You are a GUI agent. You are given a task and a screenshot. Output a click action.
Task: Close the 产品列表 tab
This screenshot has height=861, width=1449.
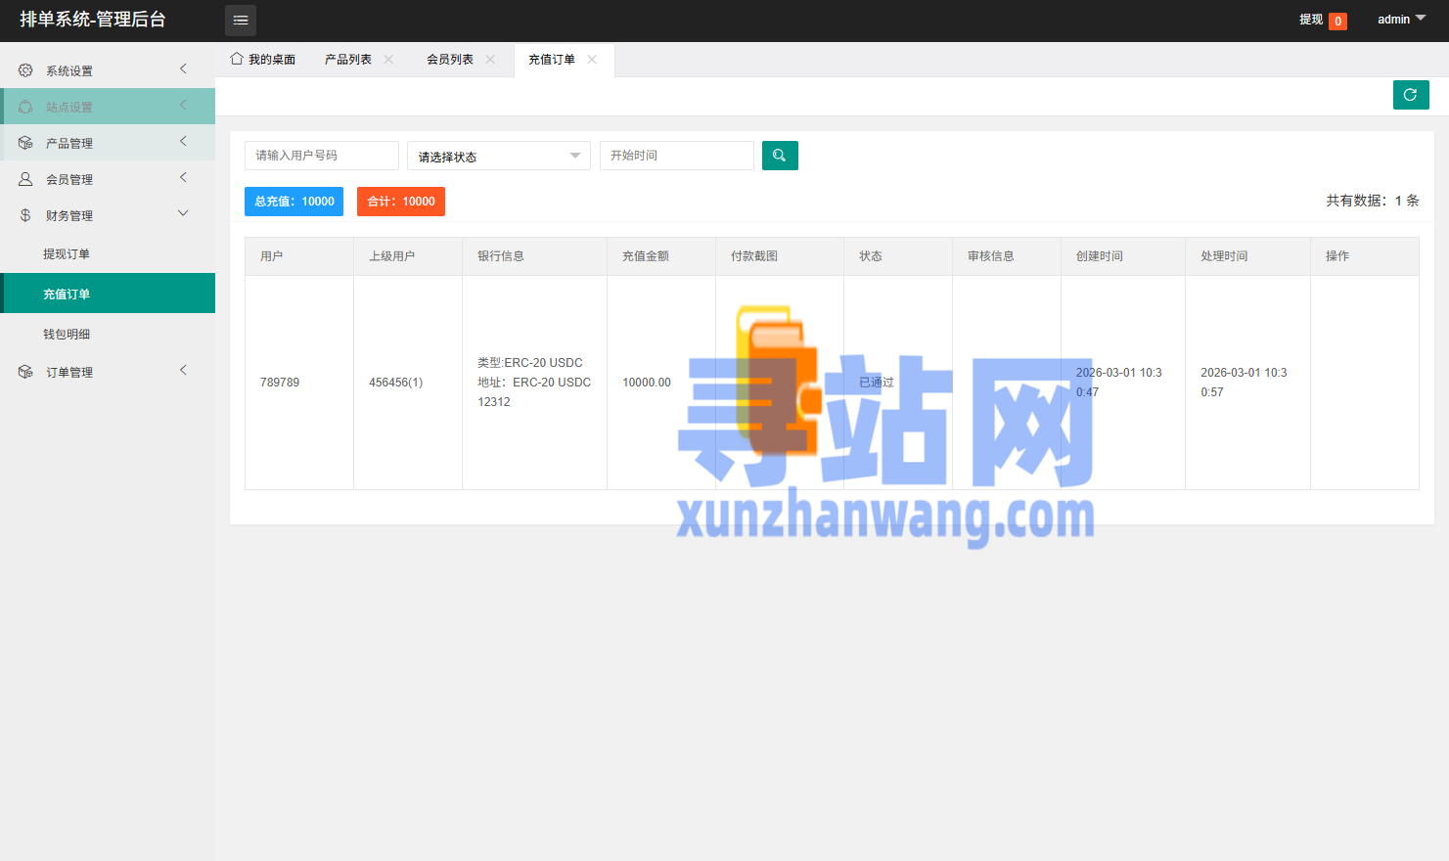pos(388,60)
